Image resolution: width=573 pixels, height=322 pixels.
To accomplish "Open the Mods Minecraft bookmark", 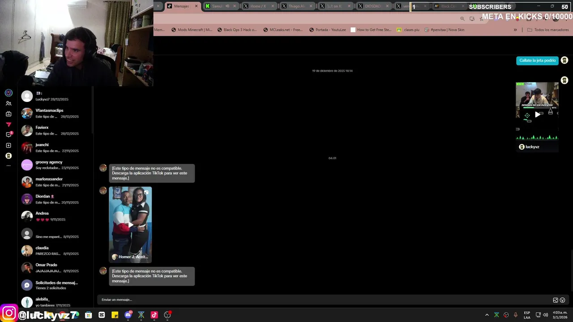I will (192, 30).
